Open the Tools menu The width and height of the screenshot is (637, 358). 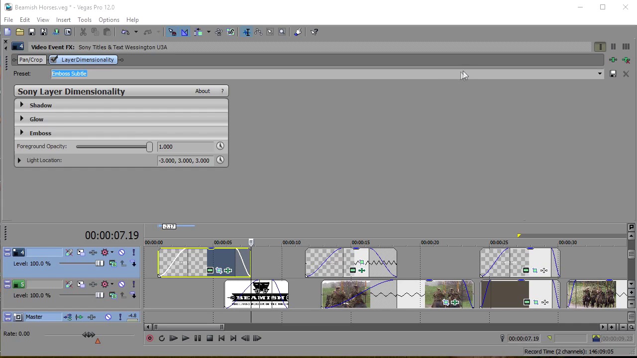tap(85, 20)
